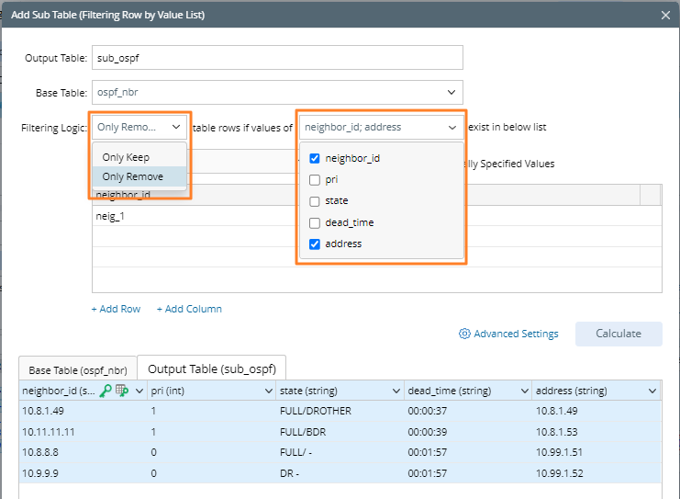Close the Add Sub Table dialog
This screenshot has height=499, width=680.
[x=665, y=15]
